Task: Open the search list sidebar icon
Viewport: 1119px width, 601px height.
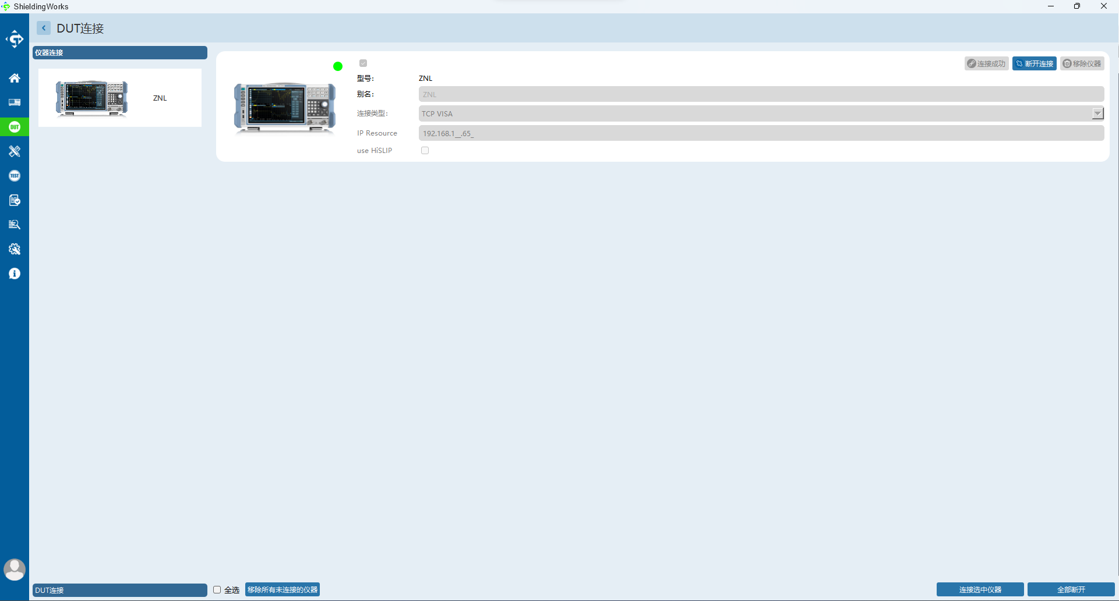Action: [x=15, y=225]
